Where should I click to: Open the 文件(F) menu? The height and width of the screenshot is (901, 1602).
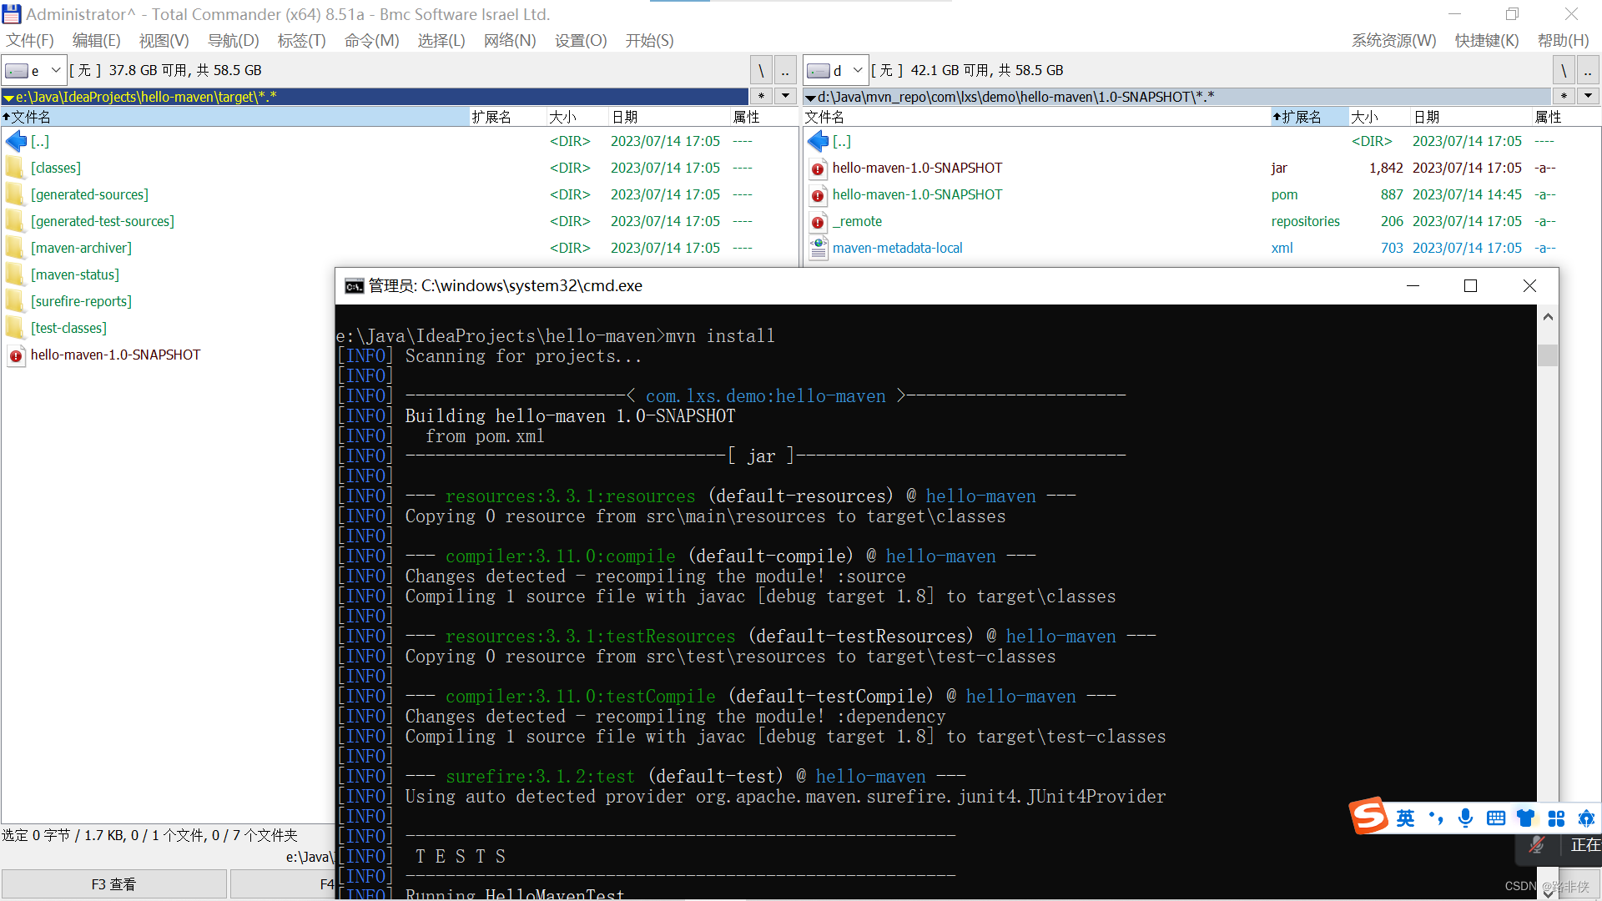point(30,41)
